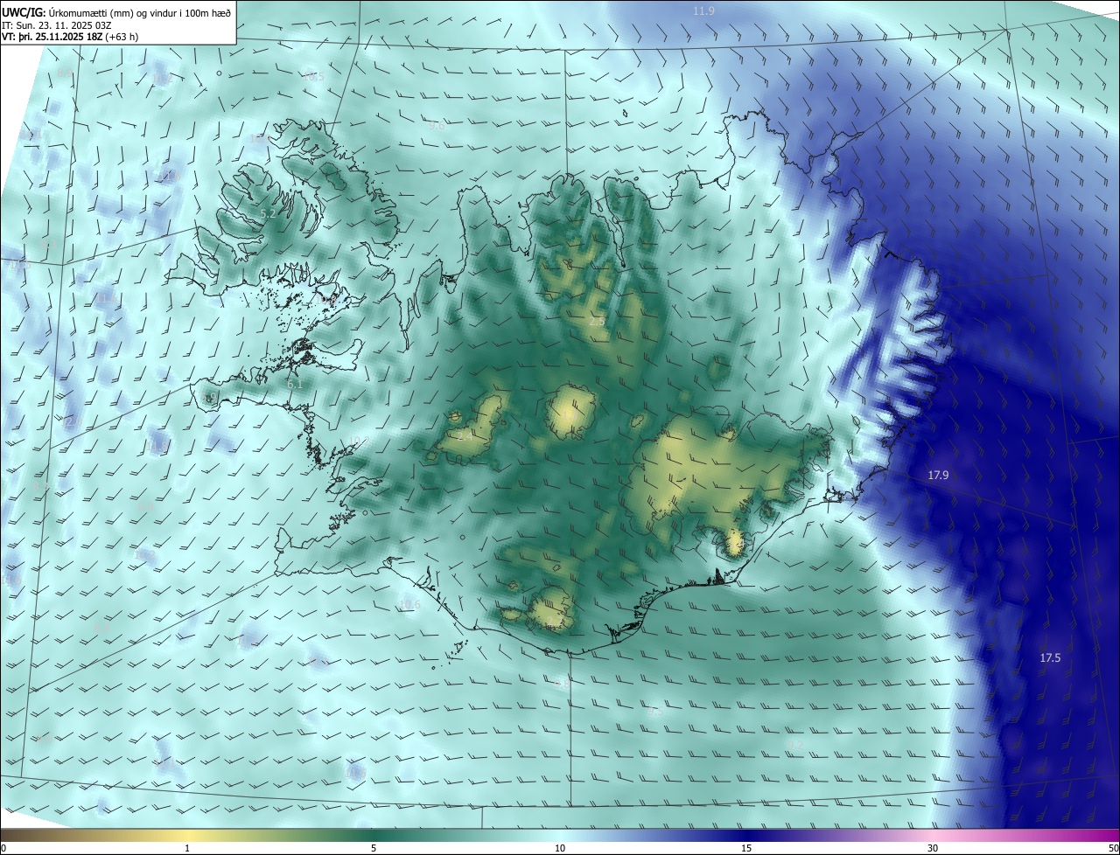
Task: Click the 9.2 value label south of Iceland
Action: click(794, 745)
